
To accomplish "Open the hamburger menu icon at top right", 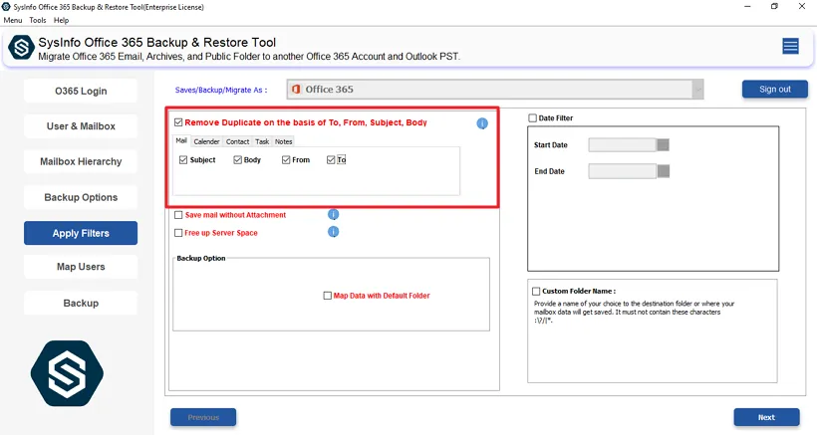I will [790, 46].
